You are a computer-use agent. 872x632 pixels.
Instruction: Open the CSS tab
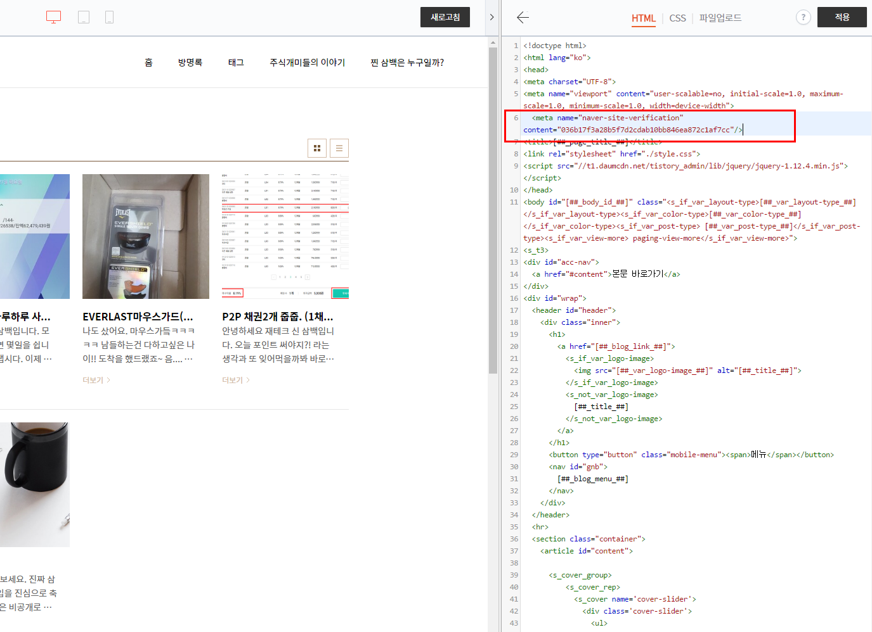677,18
